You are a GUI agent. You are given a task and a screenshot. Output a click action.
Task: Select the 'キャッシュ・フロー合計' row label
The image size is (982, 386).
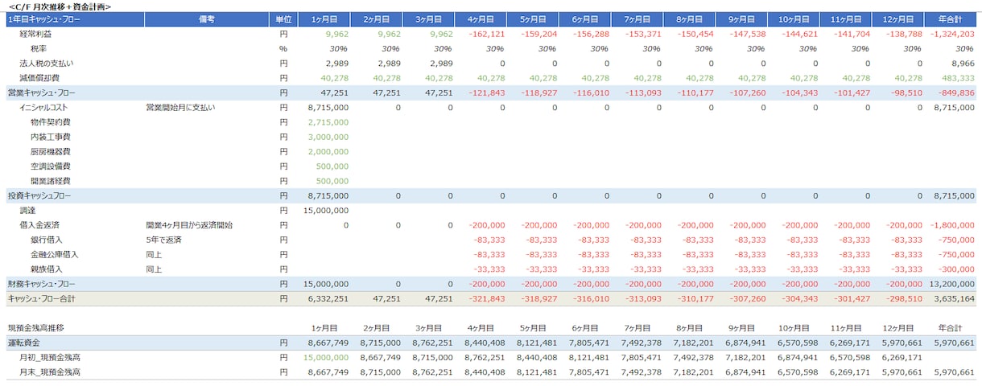43,298
